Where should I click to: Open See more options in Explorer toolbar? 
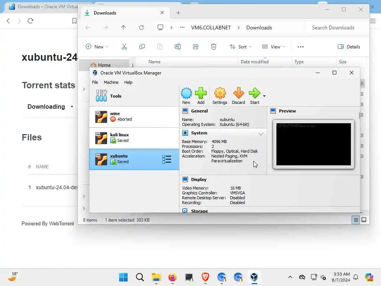301,47
